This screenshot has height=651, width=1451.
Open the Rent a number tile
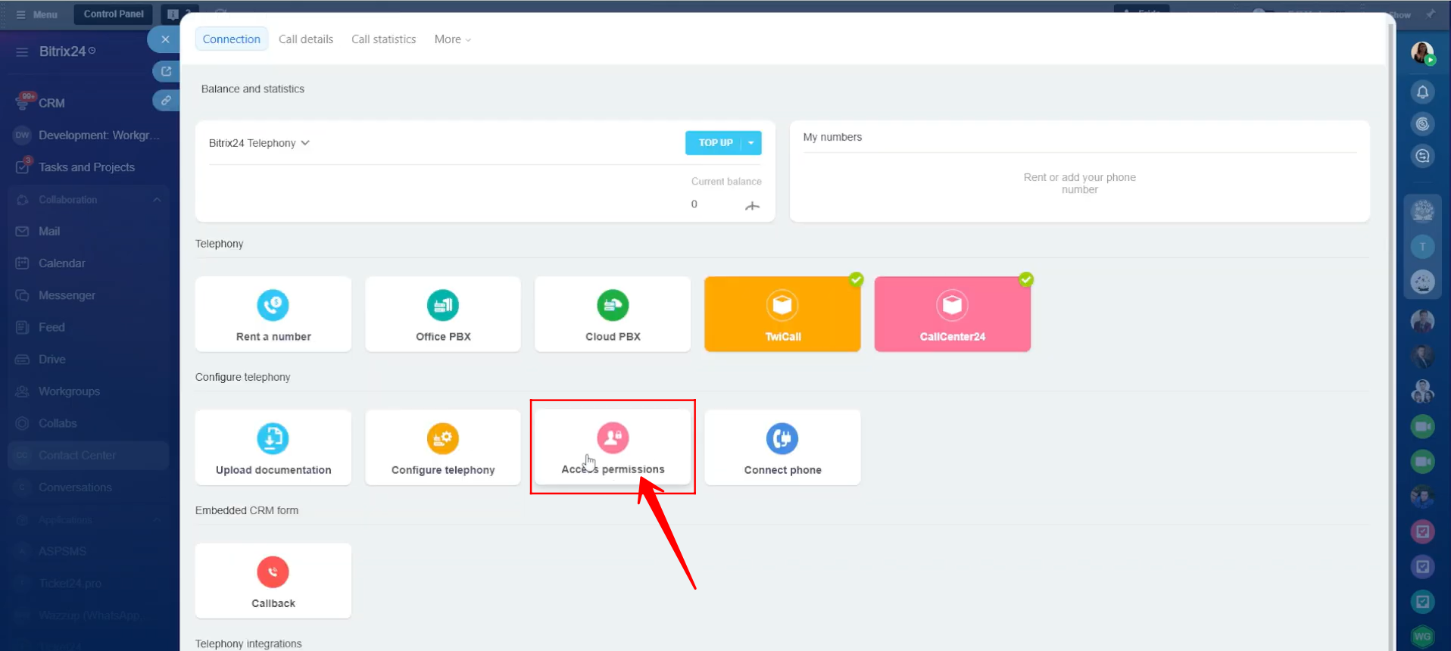pos(273,314)
